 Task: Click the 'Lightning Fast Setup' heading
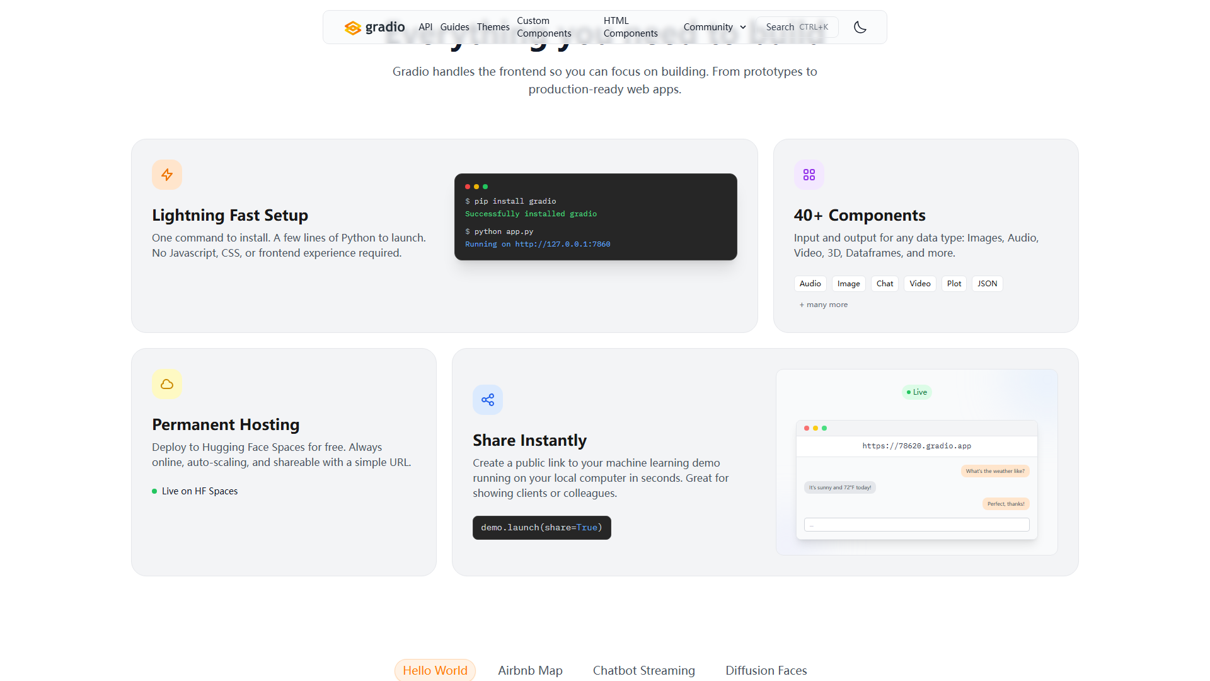click(x=230, y=215)
